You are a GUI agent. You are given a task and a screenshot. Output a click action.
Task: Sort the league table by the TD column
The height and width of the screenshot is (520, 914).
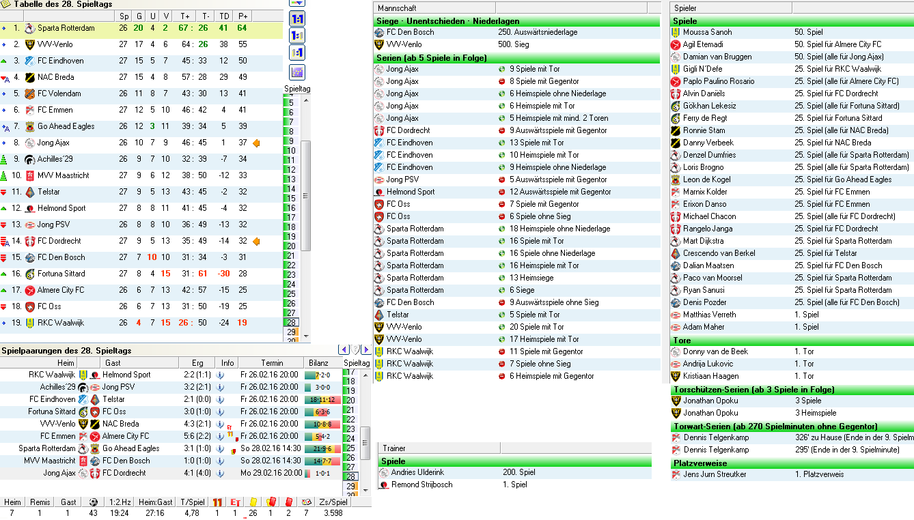[x=223, y=16]
